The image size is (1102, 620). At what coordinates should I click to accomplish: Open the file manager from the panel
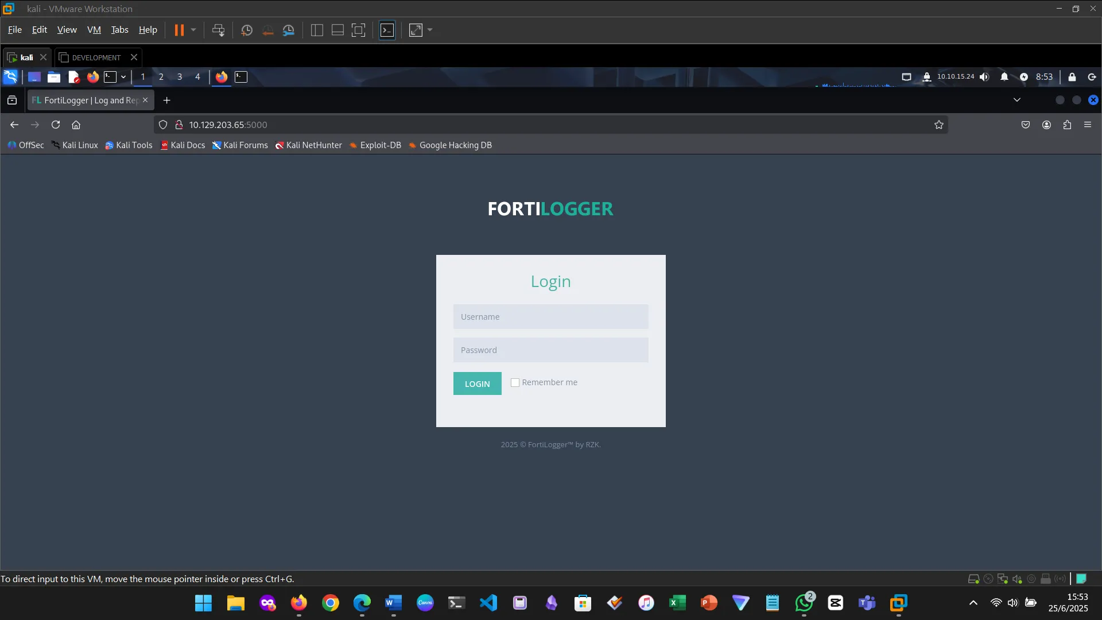(53, 77)
